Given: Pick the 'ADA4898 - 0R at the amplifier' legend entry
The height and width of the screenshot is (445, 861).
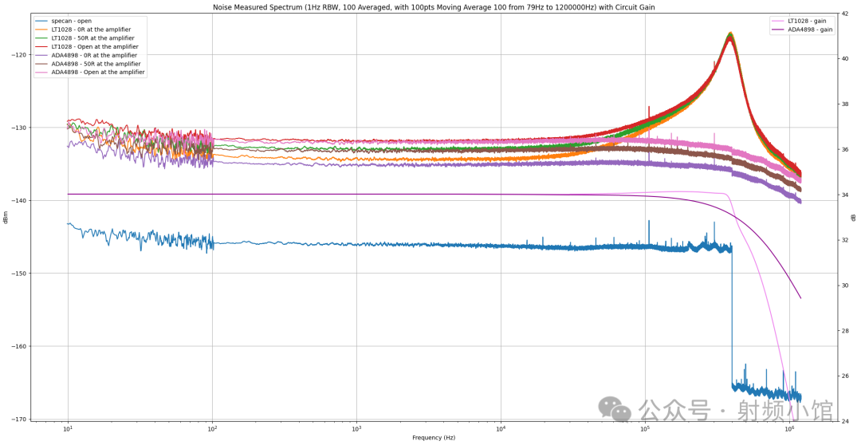Looking at the screenshot, I should [x=93, y=55].
